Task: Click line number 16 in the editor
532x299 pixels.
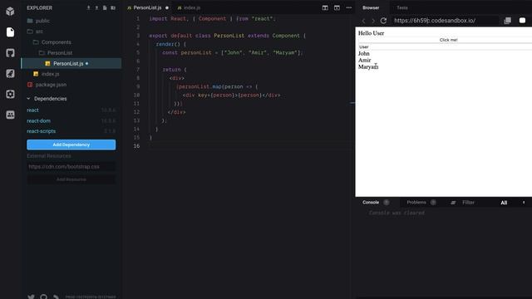Action: (x=136, y=146)
